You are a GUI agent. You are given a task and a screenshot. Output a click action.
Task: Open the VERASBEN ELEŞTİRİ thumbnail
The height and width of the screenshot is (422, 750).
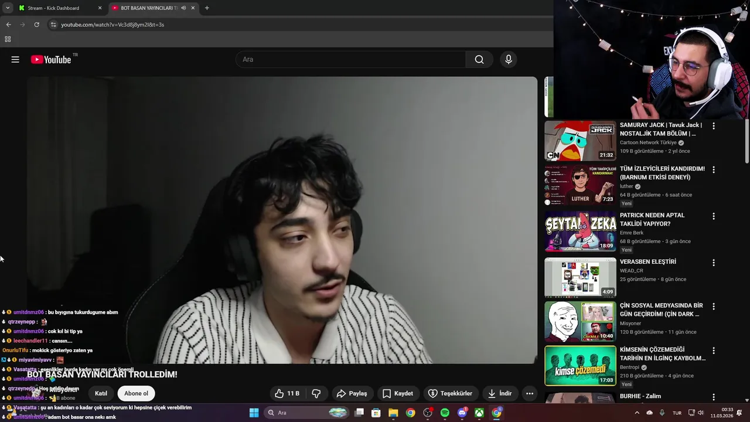(580, 277)
